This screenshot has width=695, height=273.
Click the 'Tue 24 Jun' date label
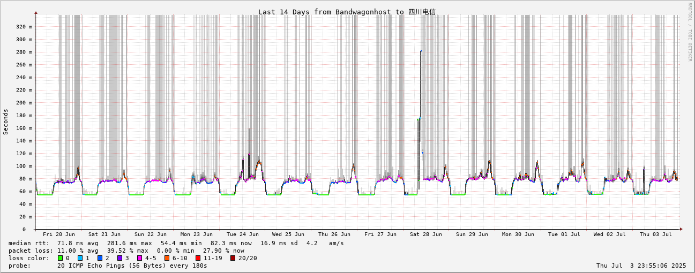click(243, 234)
